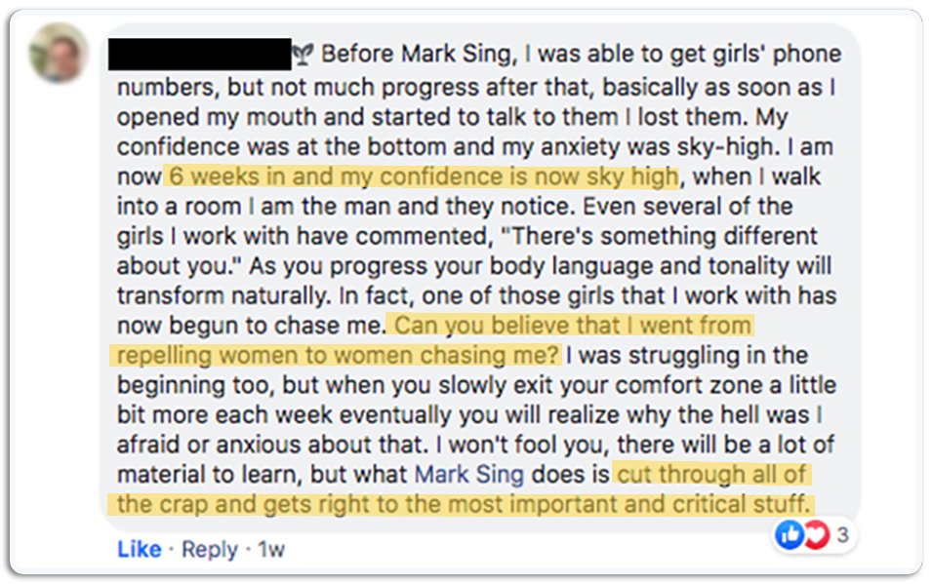Click highlighted "cut through all of" text

click(712, 475)
